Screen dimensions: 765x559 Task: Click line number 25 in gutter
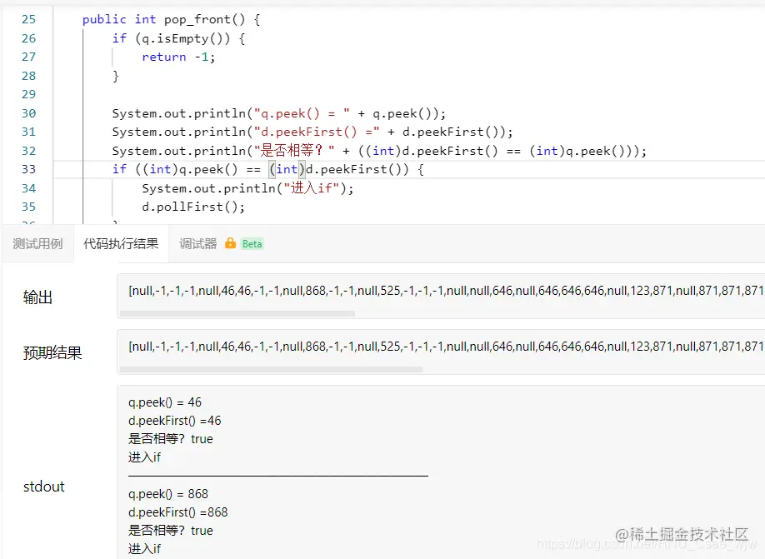(29, 19)
